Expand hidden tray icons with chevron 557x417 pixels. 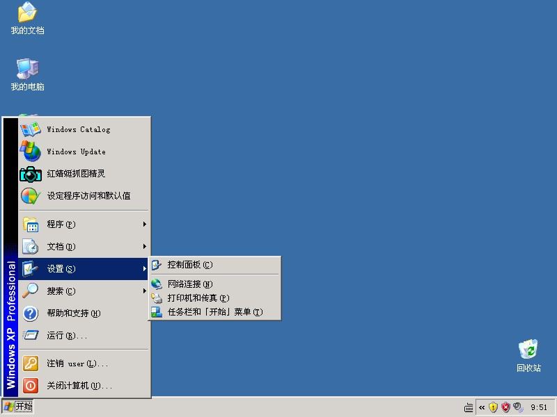[x=482, y=407]
